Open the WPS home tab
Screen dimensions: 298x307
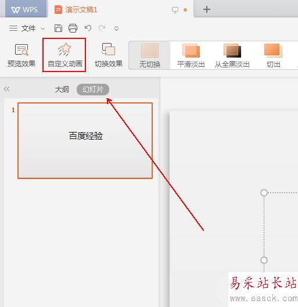[x=26, y=9]
